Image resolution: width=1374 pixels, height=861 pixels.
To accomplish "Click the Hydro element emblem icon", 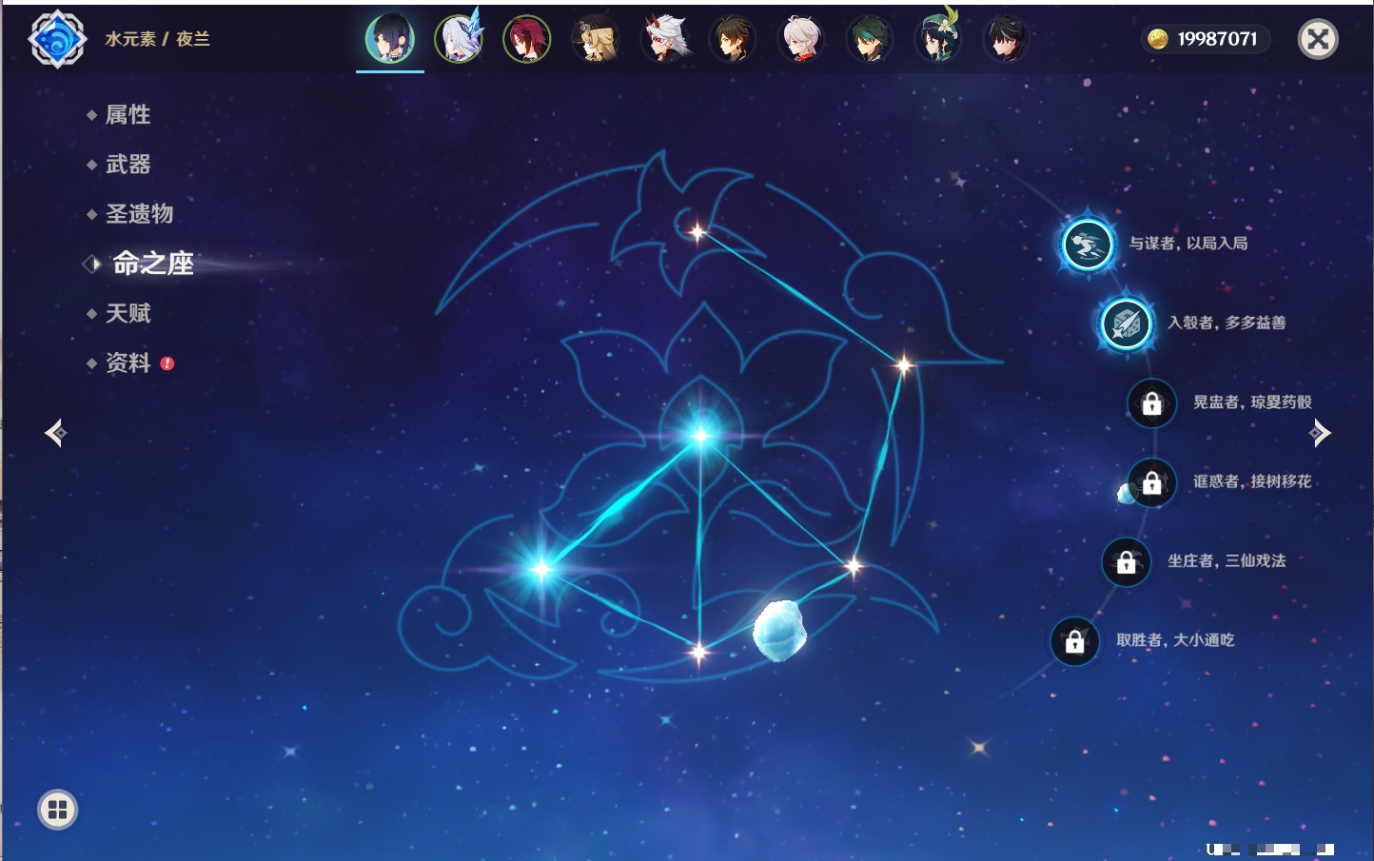I will point(57,39).
